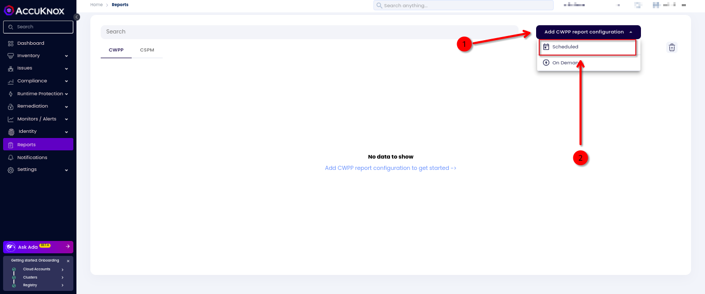Click the Monitors / Alerts graph icon

[x=10, y=119]
